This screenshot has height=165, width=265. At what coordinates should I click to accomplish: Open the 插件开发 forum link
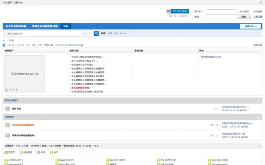(17, 109)
